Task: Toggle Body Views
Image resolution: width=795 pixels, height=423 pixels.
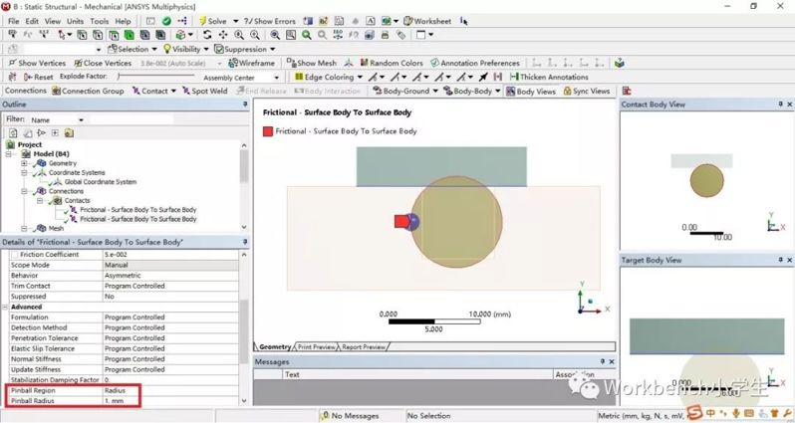Action: coord(531,91)
